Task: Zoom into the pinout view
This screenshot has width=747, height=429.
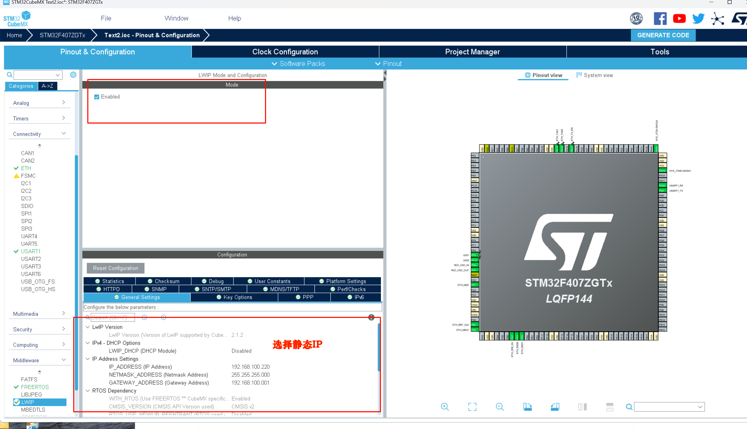Action: point(445,407)
